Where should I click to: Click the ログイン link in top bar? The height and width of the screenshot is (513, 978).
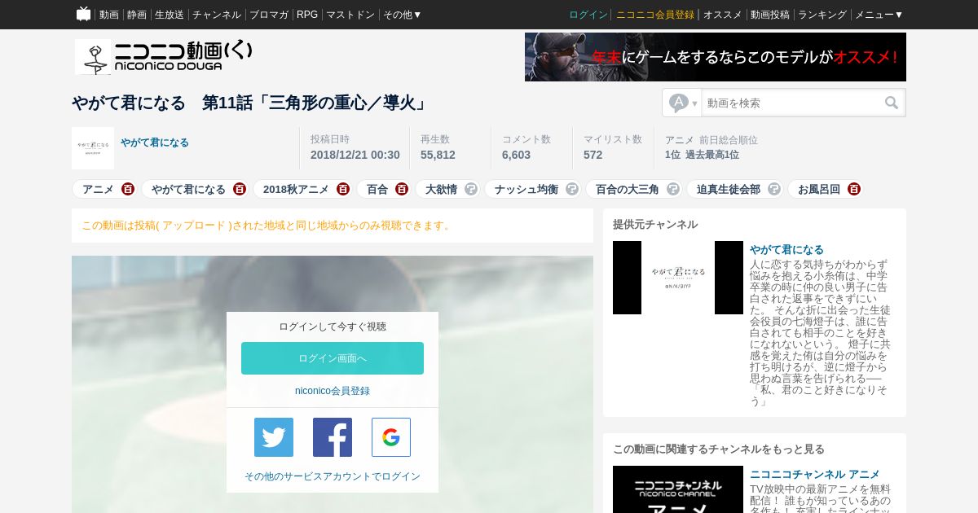point(588,15)
